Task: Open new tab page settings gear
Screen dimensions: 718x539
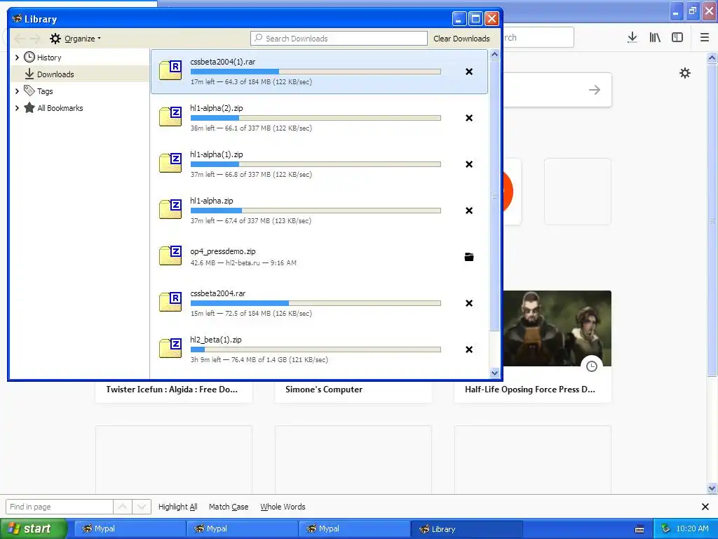Action: (x=684, y=73)
